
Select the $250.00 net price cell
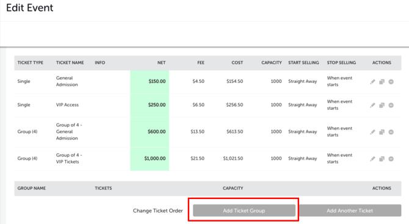pos(150,105)
